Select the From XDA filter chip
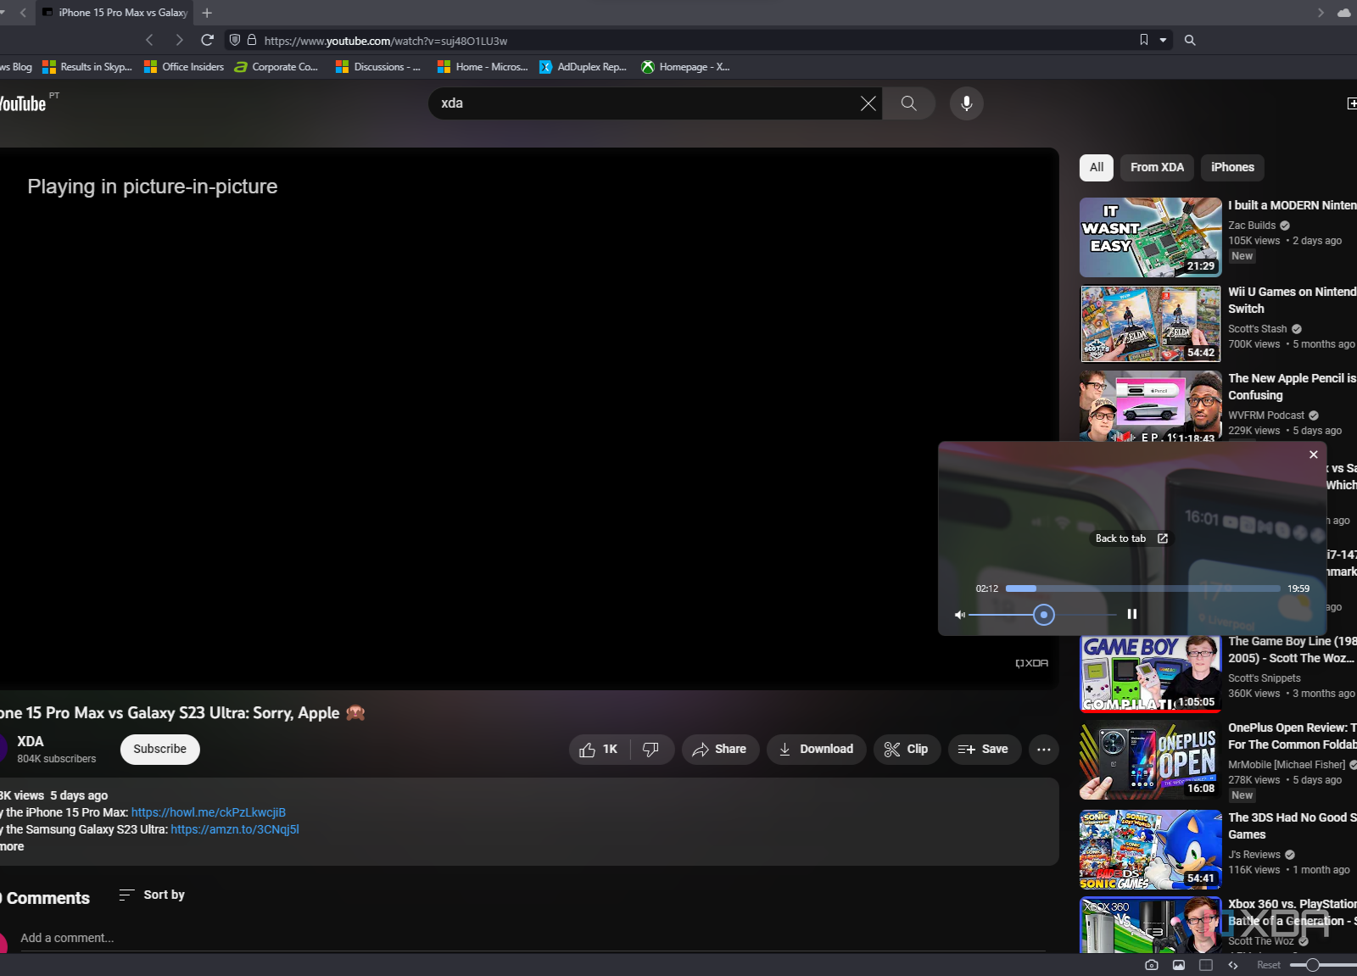1357x976 pixels. pos(1157,168)
